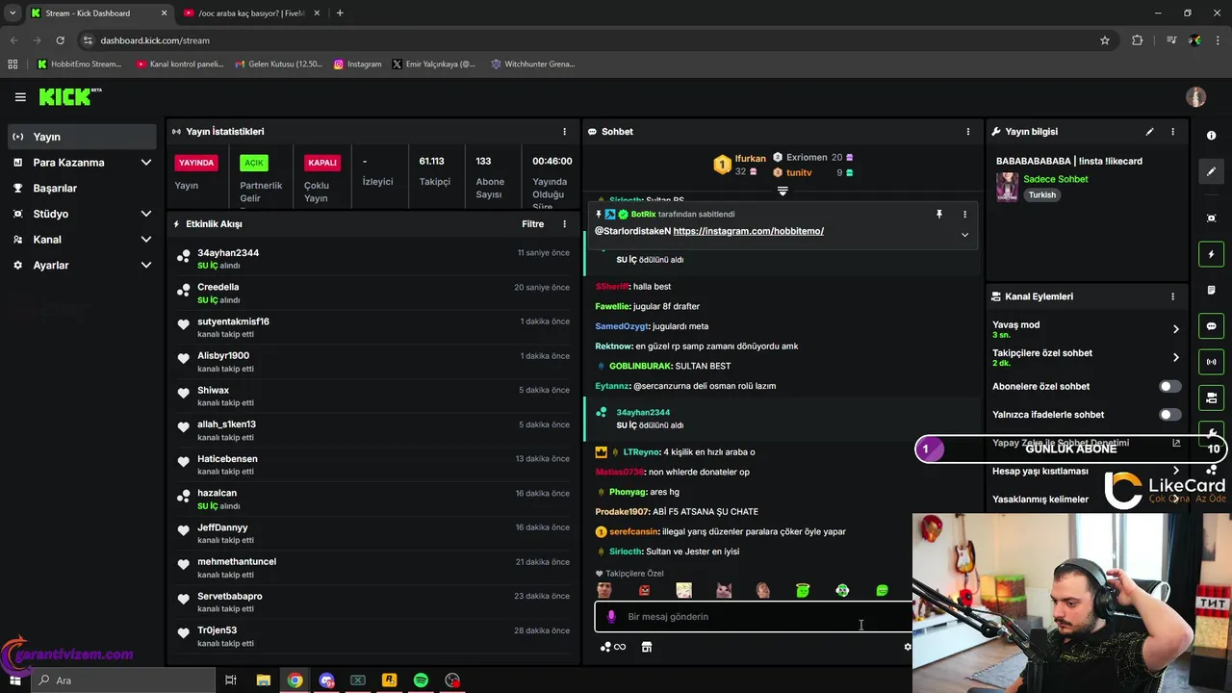The width and height of the screenshot is (1232, 693).
Task: Click Sadece Sohbet category link
Action: (x=1056, y=179)
